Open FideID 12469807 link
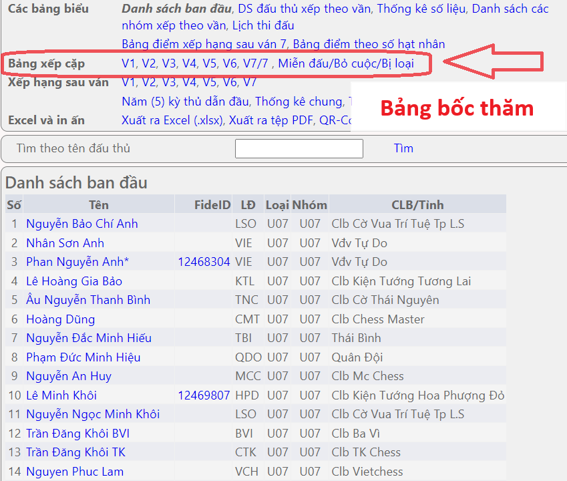 [204, 395]
